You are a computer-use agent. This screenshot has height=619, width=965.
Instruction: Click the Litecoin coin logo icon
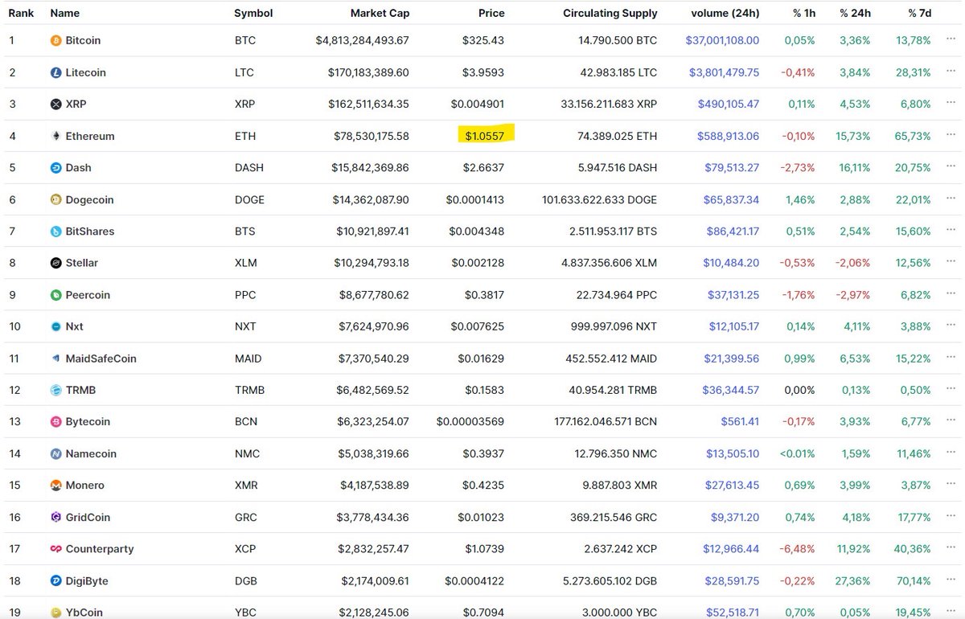click(x=56, y=72)
